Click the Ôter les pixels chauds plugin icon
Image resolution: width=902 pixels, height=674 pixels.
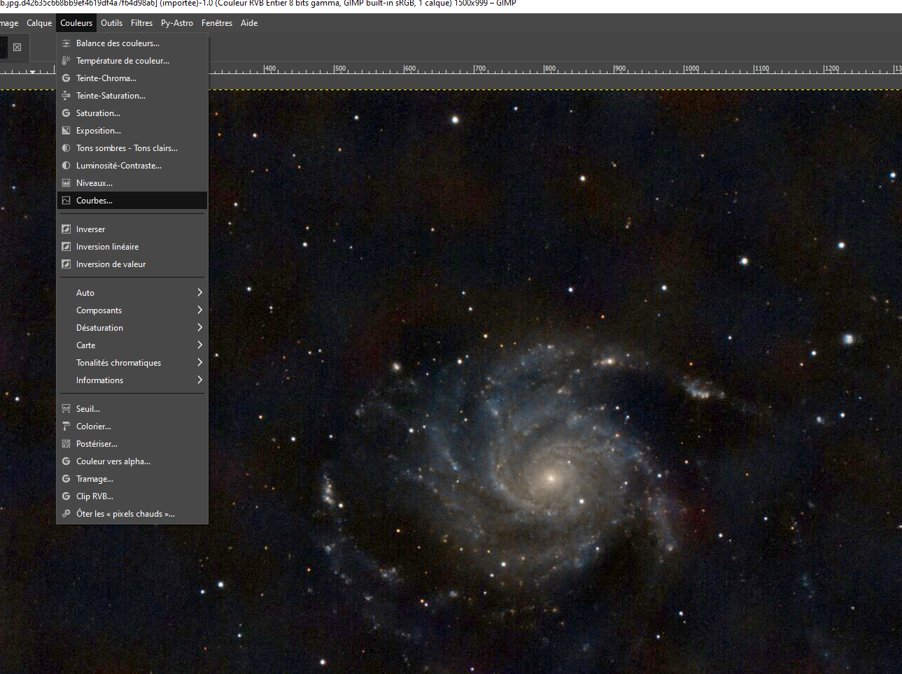pos(66,514)
